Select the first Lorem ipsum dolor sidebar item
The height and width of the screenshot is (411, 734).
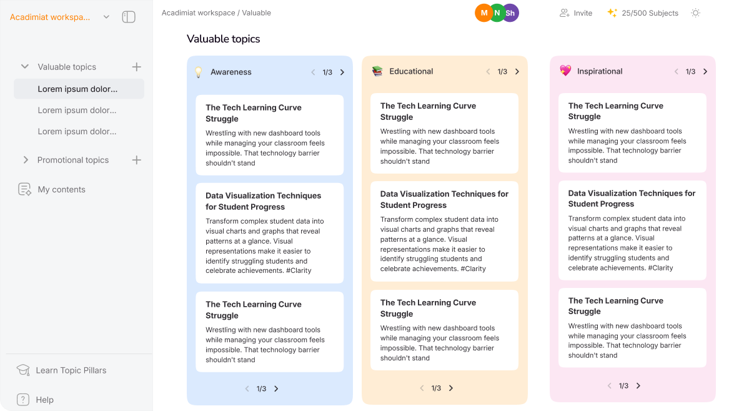pos(77,89)
